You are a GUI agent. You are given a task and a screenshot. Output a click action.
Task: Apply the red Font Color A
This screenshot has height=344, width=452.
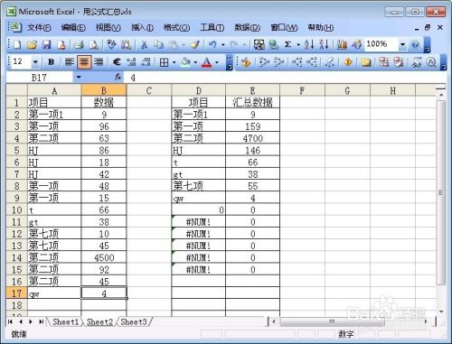tap(207, 62)
